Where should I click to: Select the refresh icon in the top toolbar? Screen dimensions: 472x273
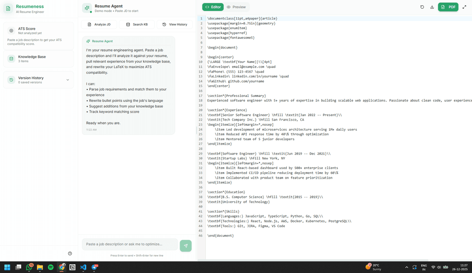point(422,7)
